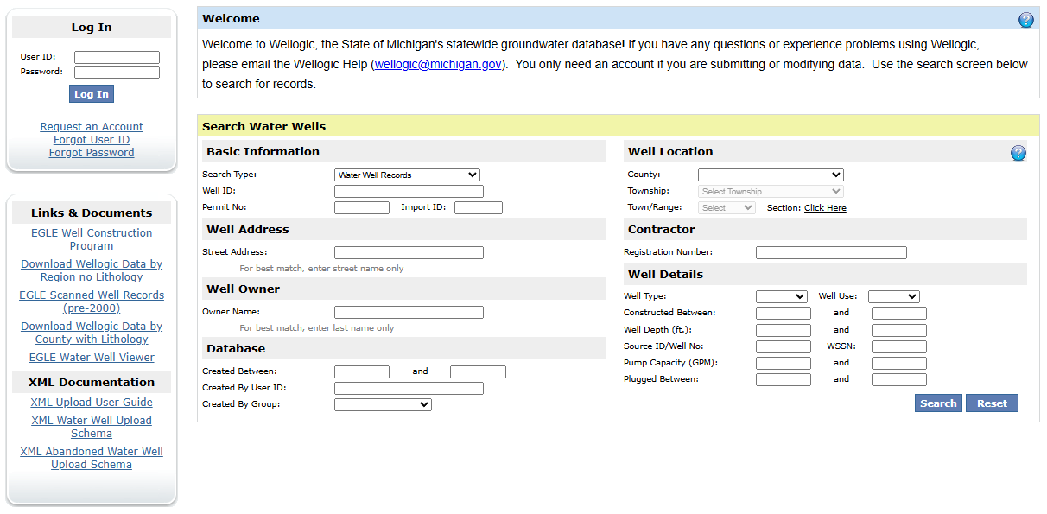
Task: Focus the Well Depth minimum field
Action: point(784,330)
